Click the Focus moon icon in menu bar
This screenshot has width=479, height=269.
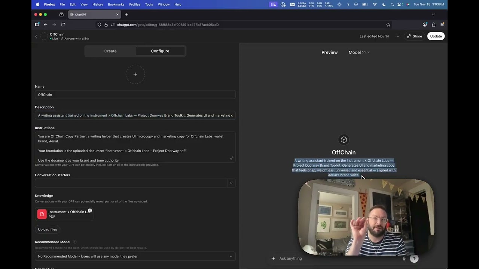point(384,4)
